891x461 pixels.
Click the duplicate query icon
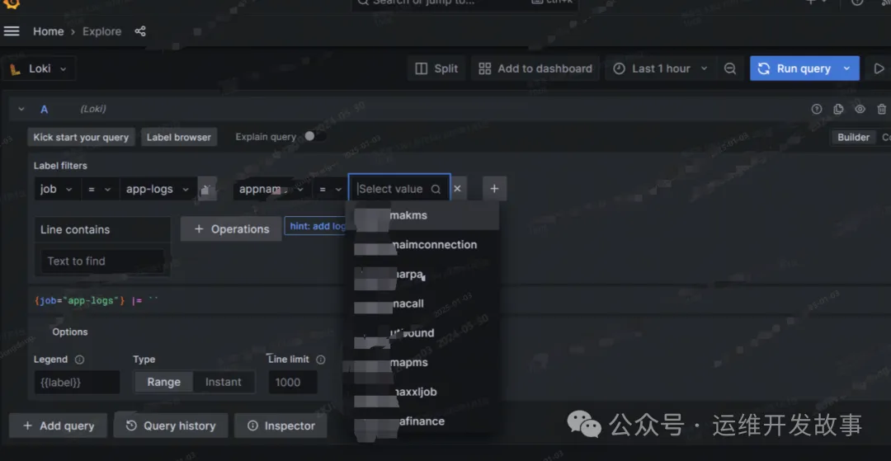tap(838, 109)
